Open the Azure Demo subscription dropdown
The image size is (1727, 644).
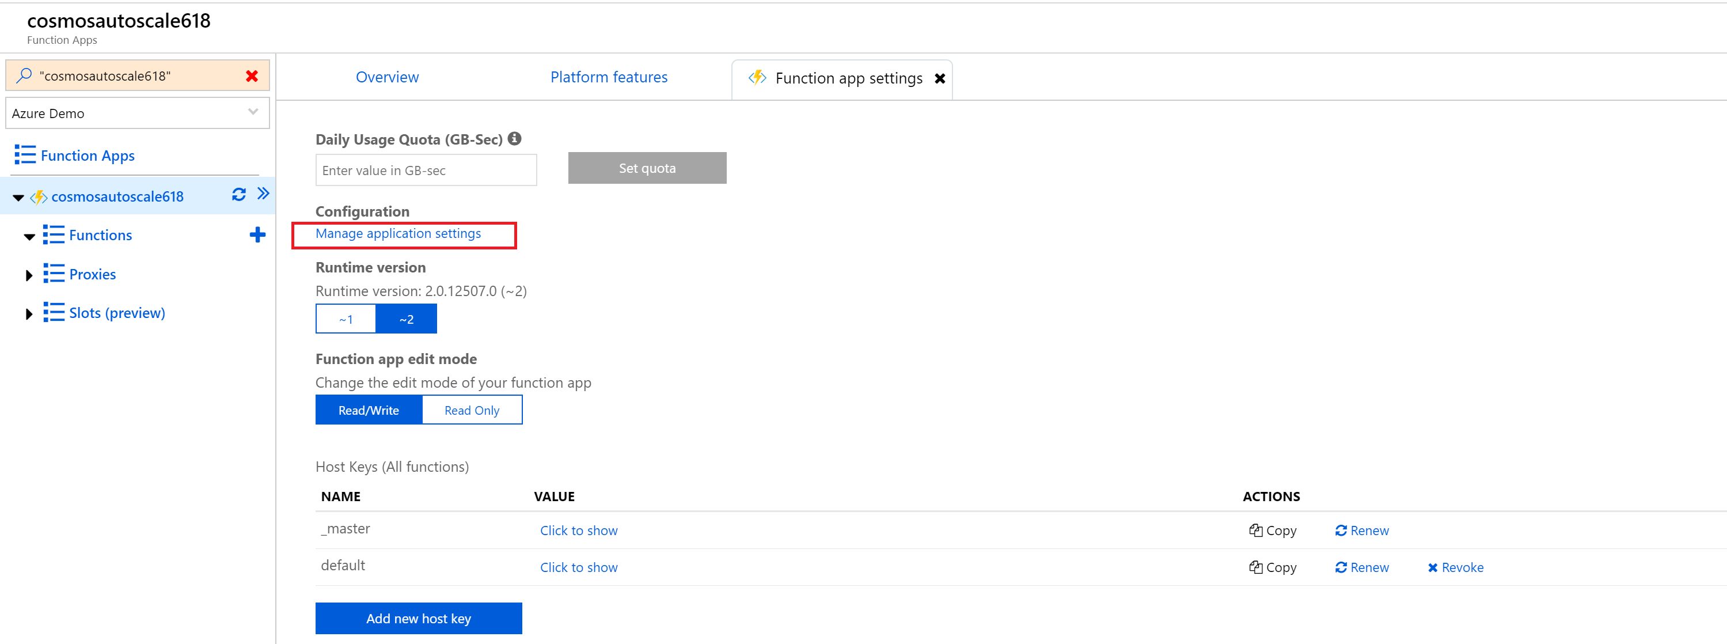[x=138, y=113]
